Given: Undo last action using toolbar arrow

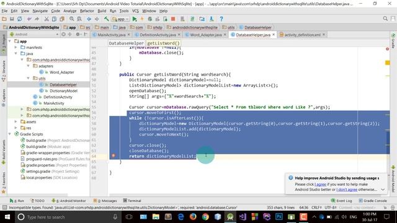Looking at the screenshot, I should tap(29, 19).
